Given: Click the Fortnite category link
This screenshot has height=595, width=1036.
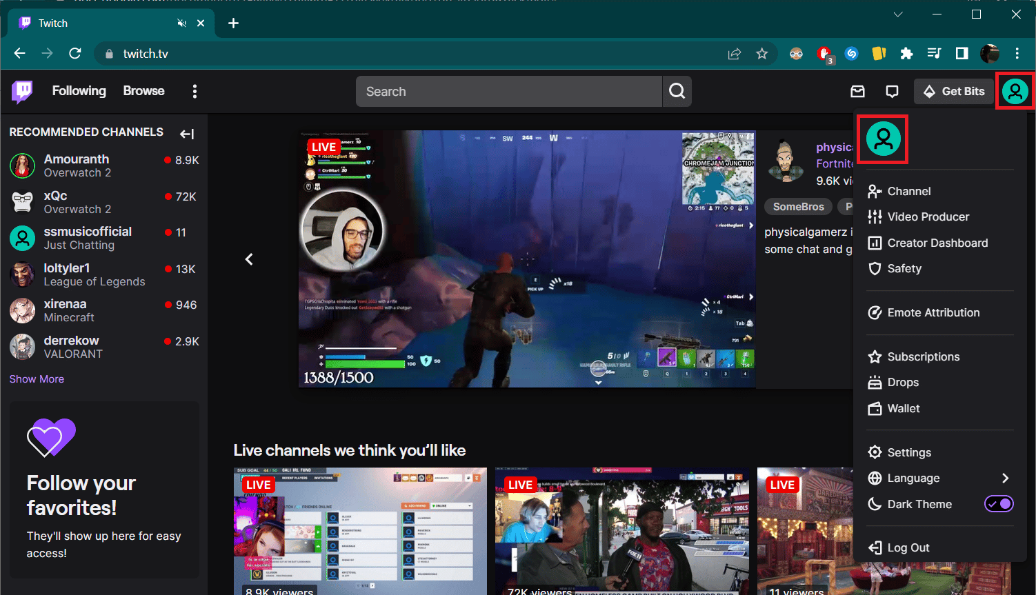Looking at the screenshot, I should pos(835,163).
